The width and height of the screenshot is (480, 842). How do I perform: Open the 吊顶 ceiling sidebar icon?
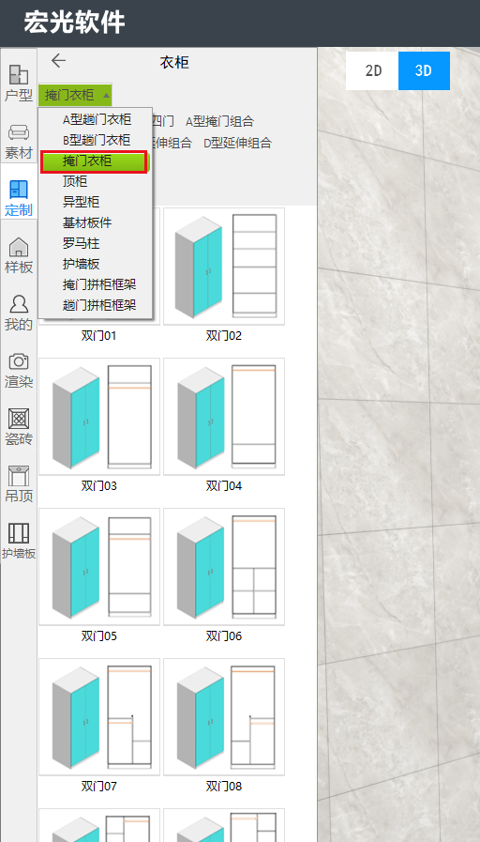click(19, 485)
